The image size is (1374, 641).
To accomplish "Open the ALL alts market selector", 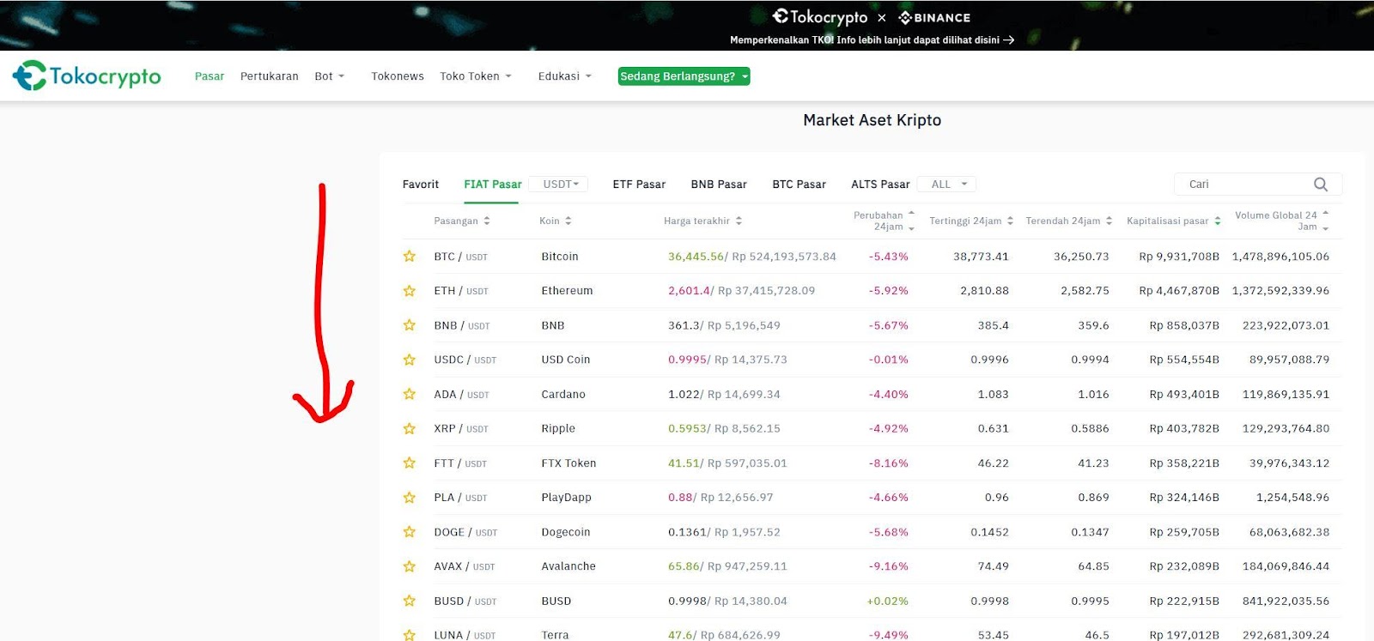I will (x=948, y=184).
